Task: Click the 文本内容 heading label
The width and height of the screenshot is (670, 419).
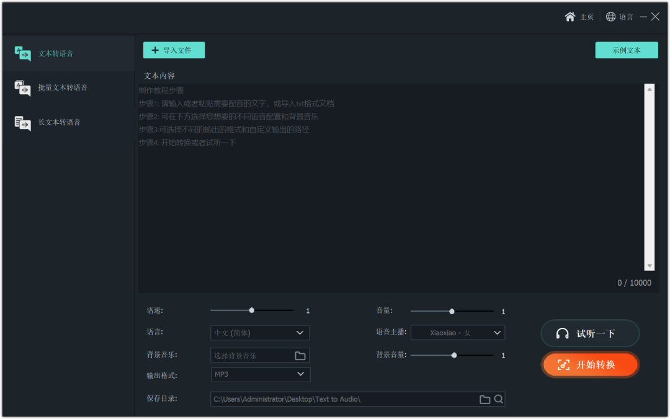Action: [159, 76]
